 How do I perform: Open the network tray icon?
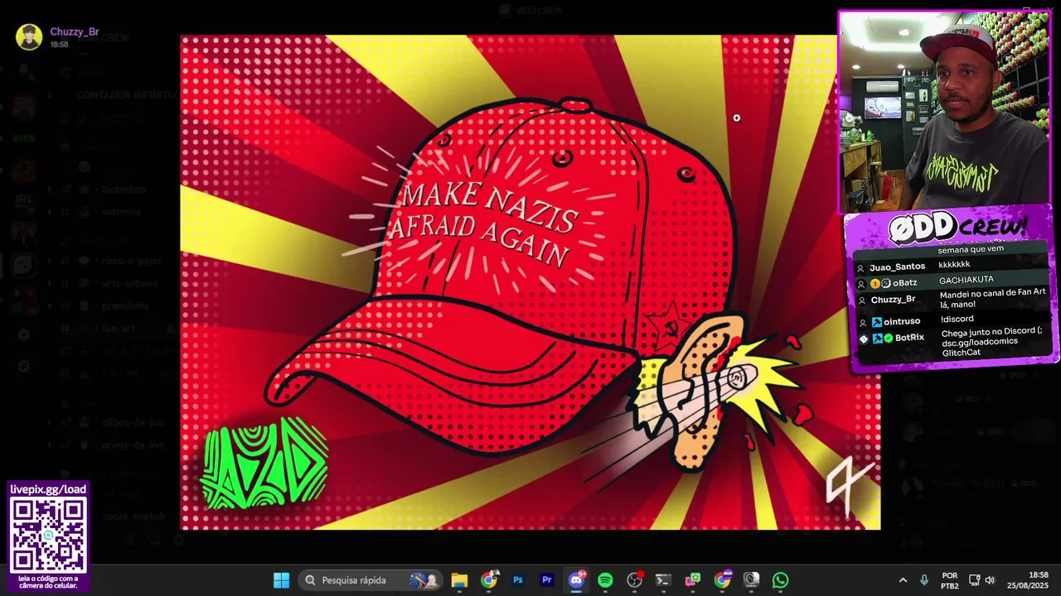tap(975, 580)
